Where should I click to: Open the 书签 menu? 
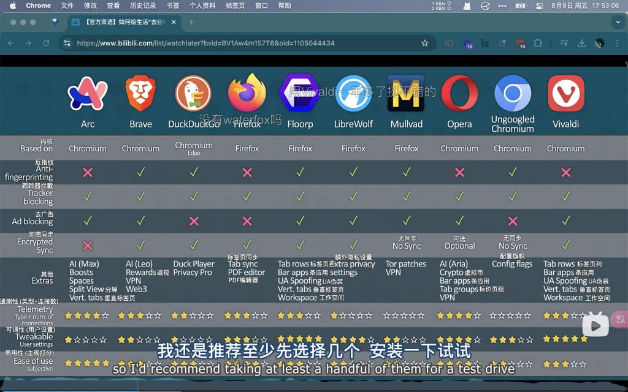(x=172, y=6)
